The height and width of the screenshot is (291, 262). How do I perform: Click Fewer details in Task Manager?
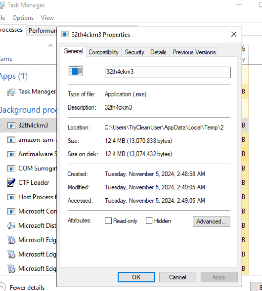[27, 287]
